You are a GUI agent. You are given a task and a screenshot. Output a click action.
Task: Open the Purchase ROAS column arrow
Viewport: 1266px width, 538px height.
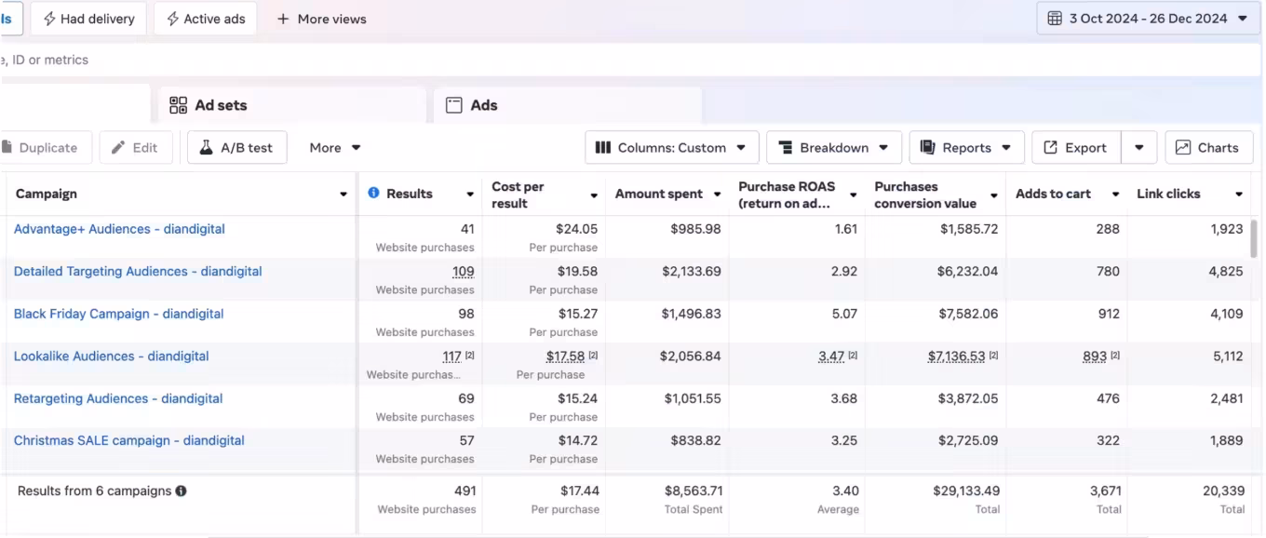(853, 195)
